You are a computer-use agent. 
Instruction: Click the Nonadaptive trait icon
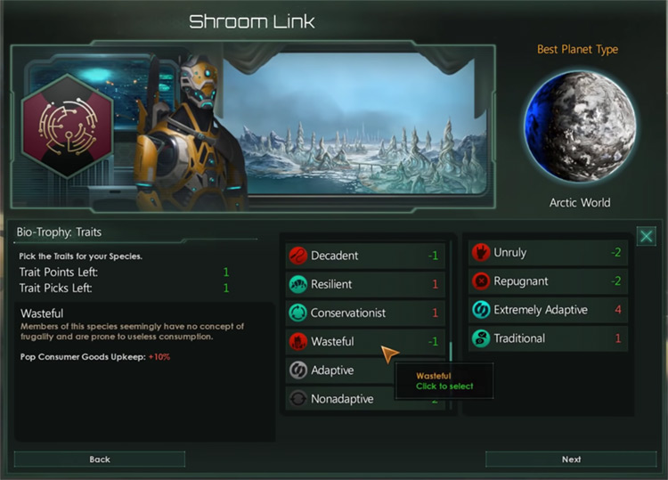[297, 399]
